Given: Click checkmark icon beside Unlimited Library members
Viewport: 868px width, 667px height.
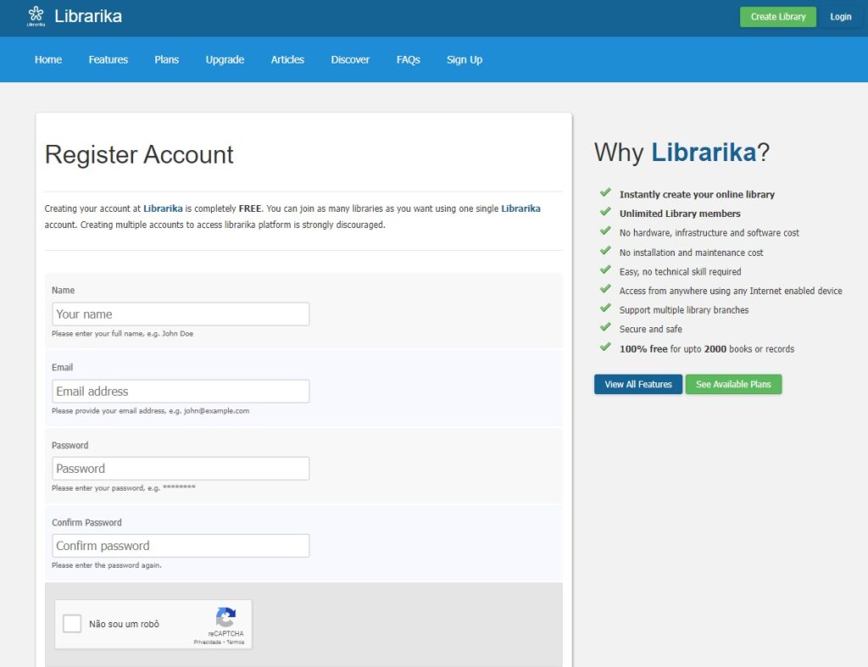Looking at the screenshot, I should 605,212.
